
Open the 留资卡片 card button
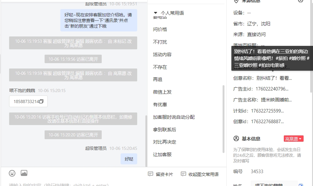coord(160,174)
